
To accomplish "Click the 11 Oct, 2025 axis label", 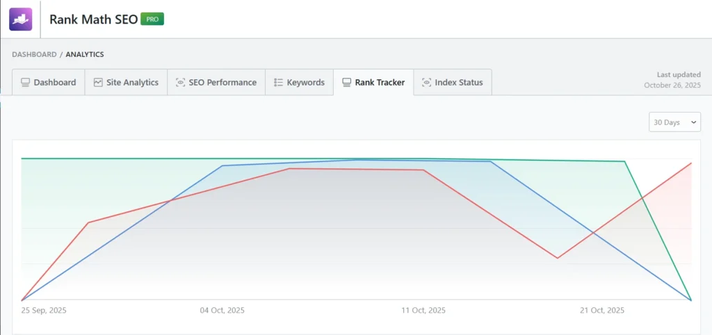I will click(x=423, y=311).
